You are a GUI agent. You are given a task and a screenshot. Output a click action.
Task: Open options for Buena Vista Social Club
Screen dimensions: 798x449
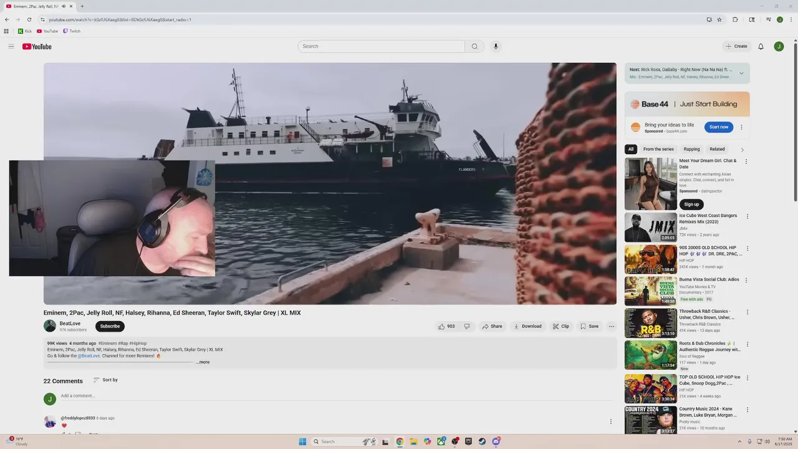tap(746, 281)
